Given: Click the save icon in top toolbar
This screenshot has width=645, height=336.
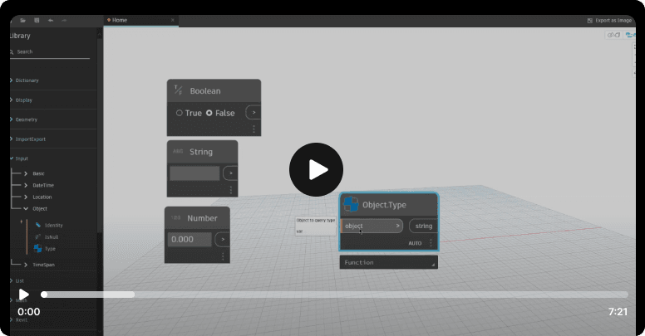Looking at the screenshot, I should 37,20.
